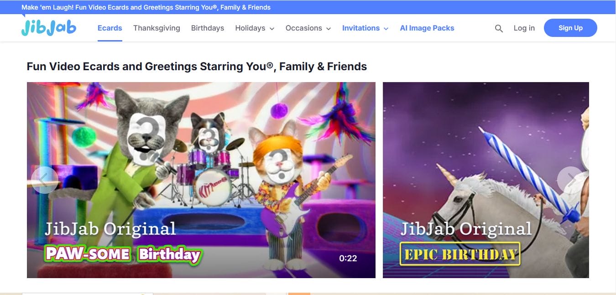The width and height of the screenshot is (616, 295).
Task: Click the Sign Up button
Action: point(570,28)
